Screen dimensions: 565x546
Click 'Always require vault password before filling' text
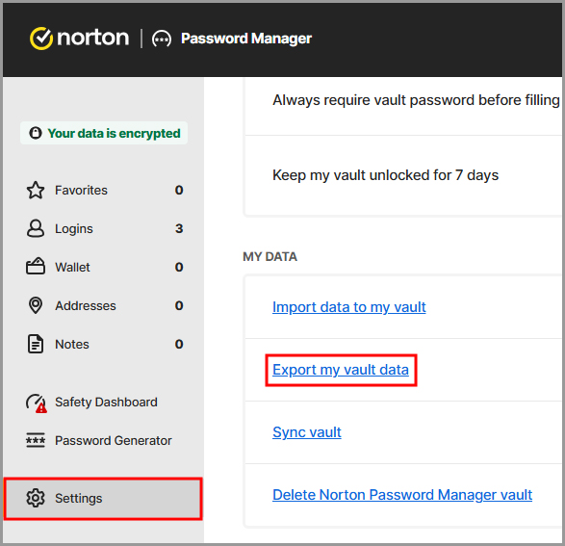416,100
